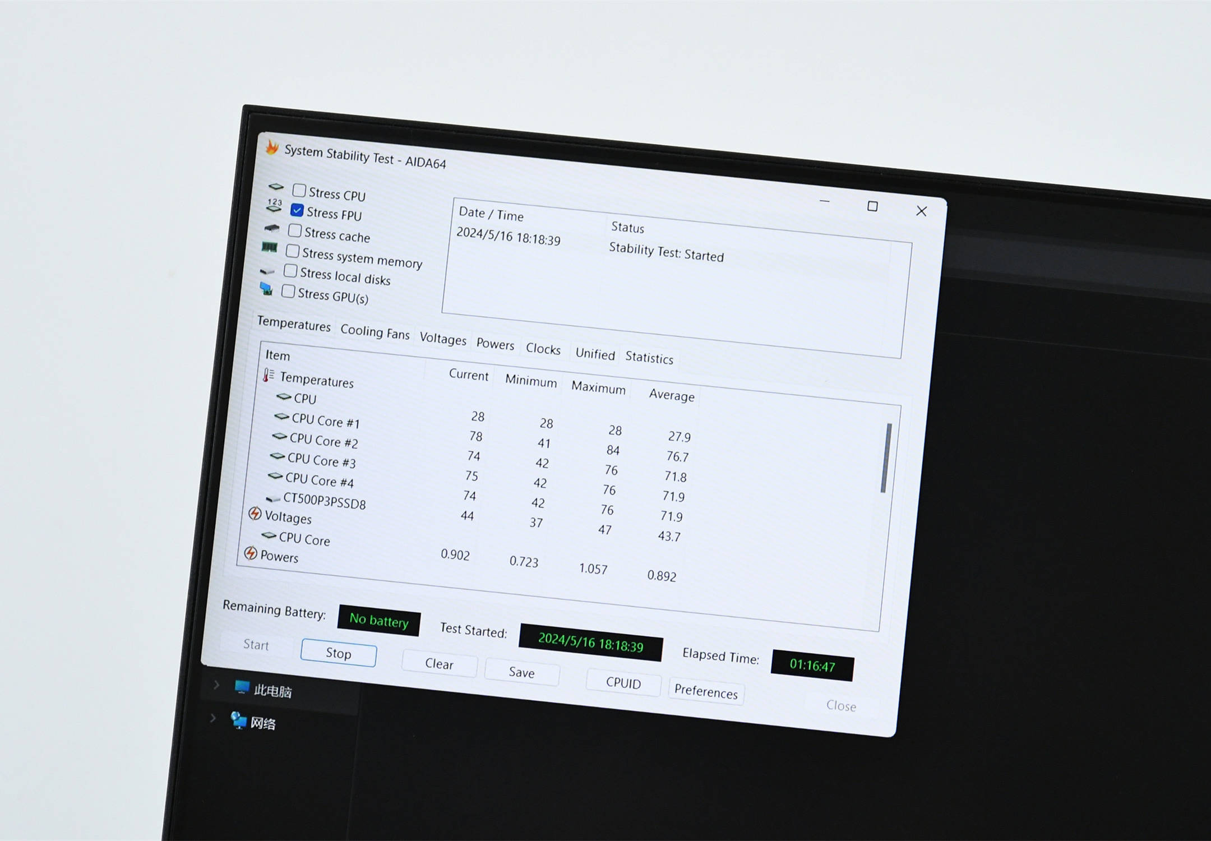Viewport: 1211px width, 841px height.
Task: Click the Stability Test: Started status text
Action: pos(666,252)
